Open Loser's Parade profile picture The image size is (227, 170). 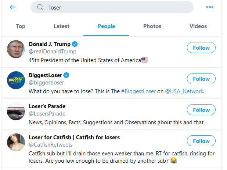16,111
